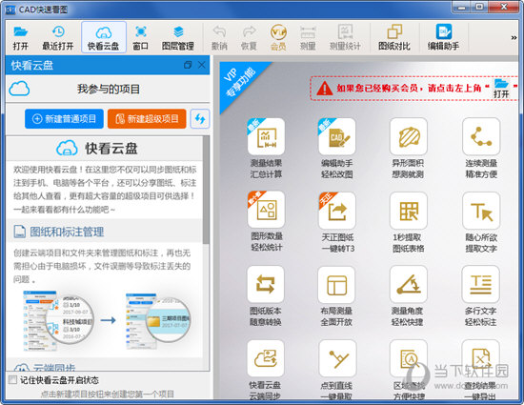Viewport: 524px width, 405px height.
Task: Launch 图纸对比 drawing comparison
Action: click(394, 38)
